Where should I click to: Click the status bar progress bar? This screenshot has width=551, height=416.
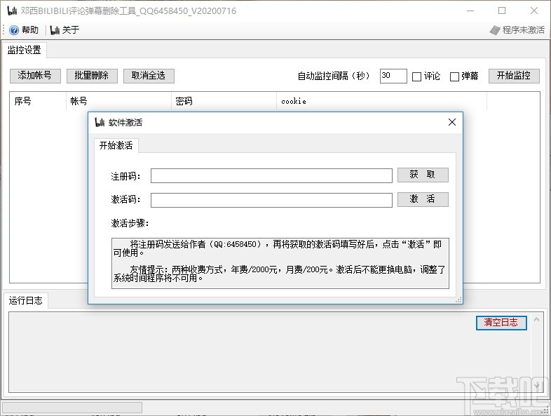(72, 408)
